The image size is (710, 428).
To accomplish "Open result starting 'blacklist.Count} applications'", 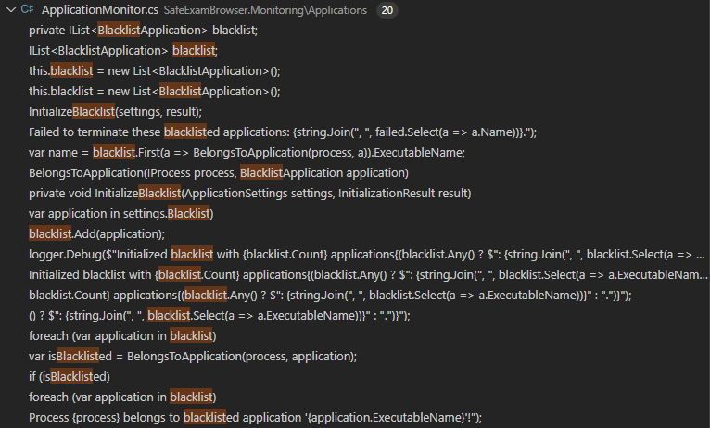I will coord(330,296).
